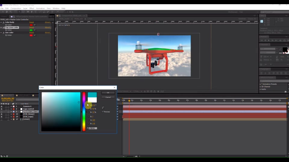This screenshot has width=289, height=162.
Task: Hide the Camera 6 layer with eye icon
Action: click(x=2, y=106)
